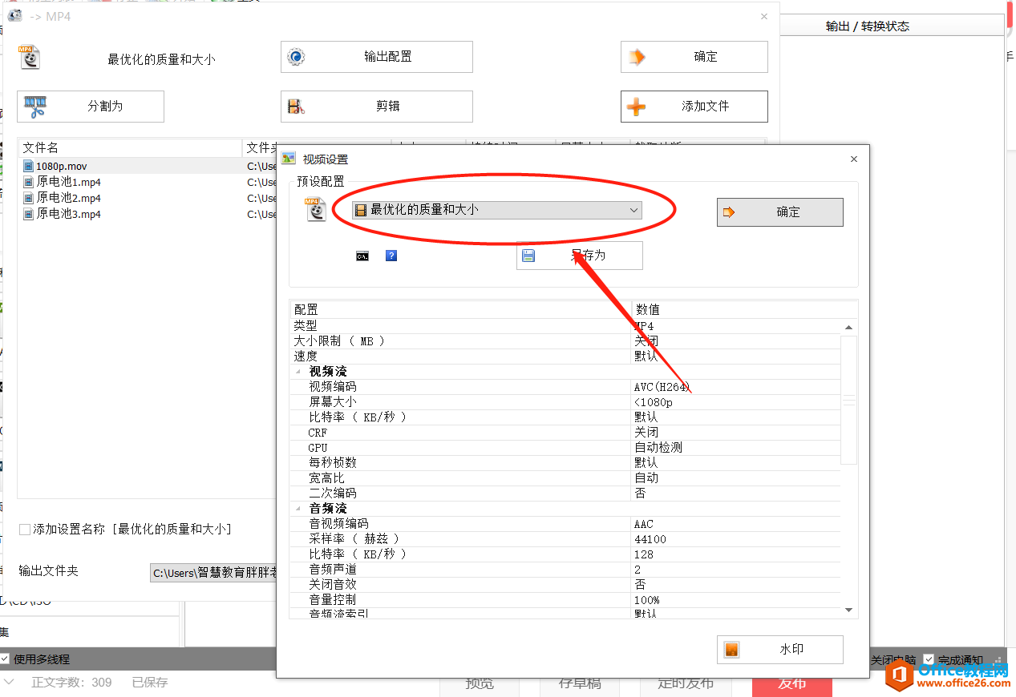Select the 音视频编码 row

(565, 524)
